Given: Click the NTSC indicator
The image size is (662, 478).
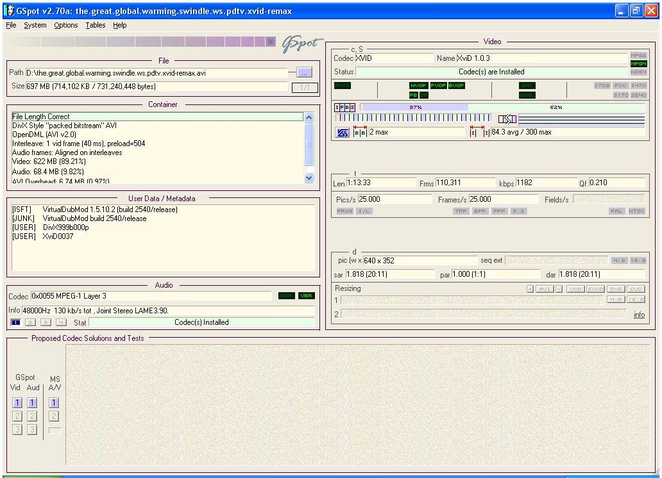Looking at the screenshot, I should coord(637,211).
